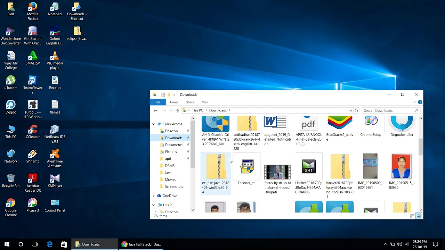Switch to details view in Explorer status bar

[412, 216]
